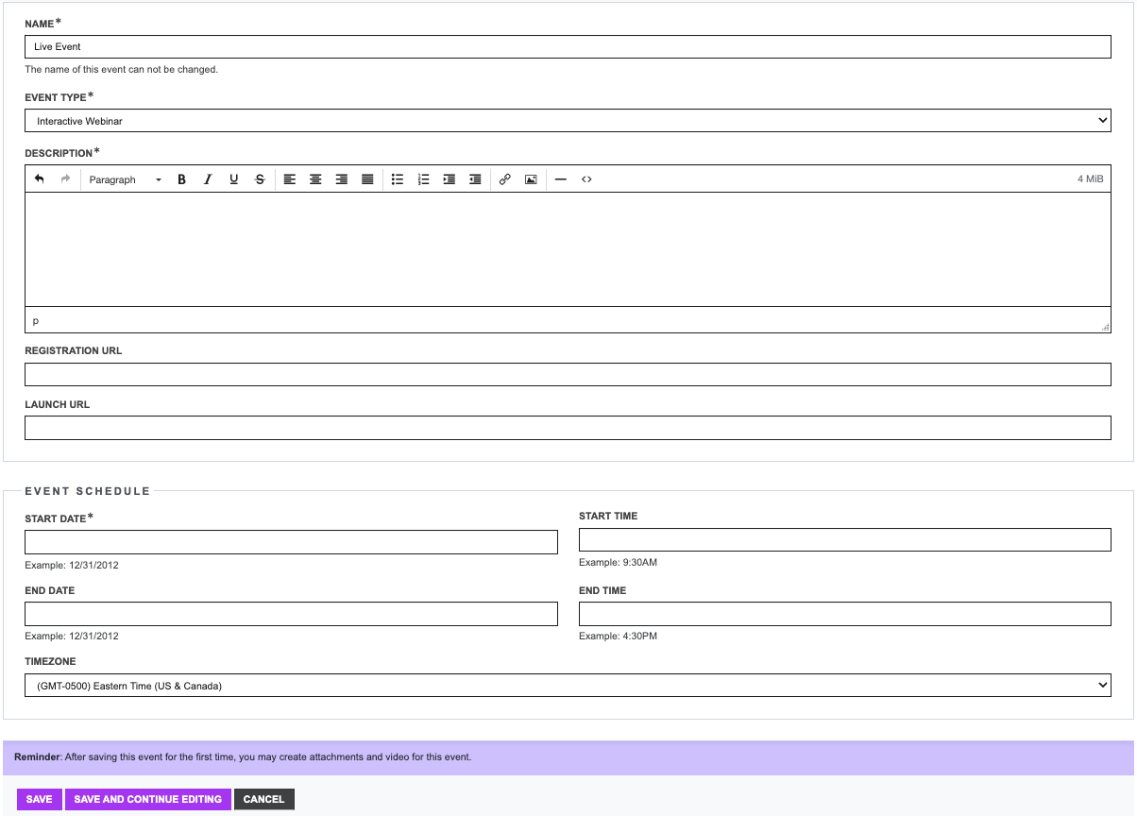Click the undo arrow in the editor toolbar

click(40, 179)
